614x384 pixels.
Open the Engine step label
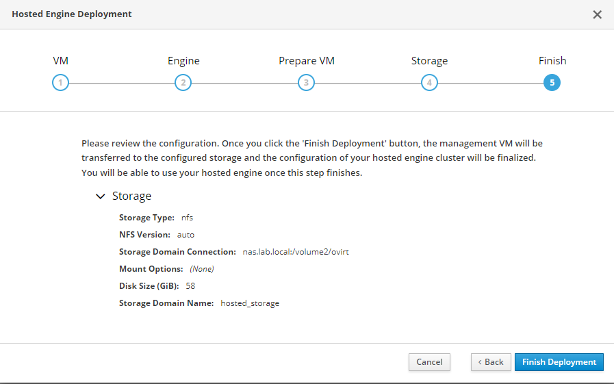183,61
